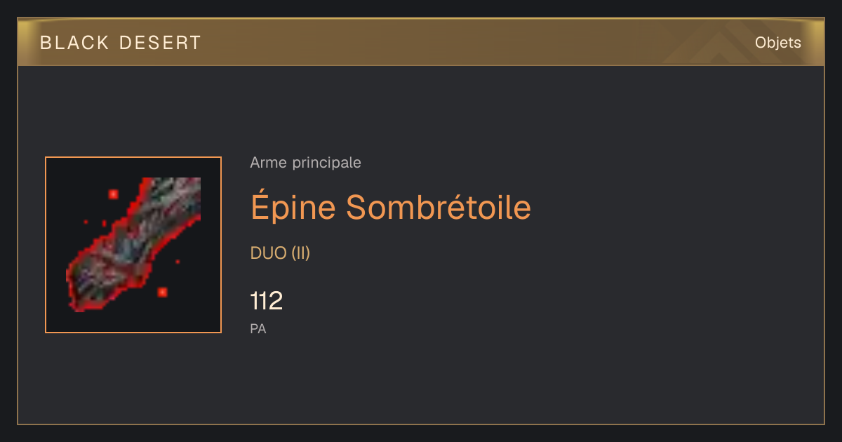The width and height of the screenshot is (842, 442).
Task: Select the DUO (II) enhancement level
Action: (280, 253)
